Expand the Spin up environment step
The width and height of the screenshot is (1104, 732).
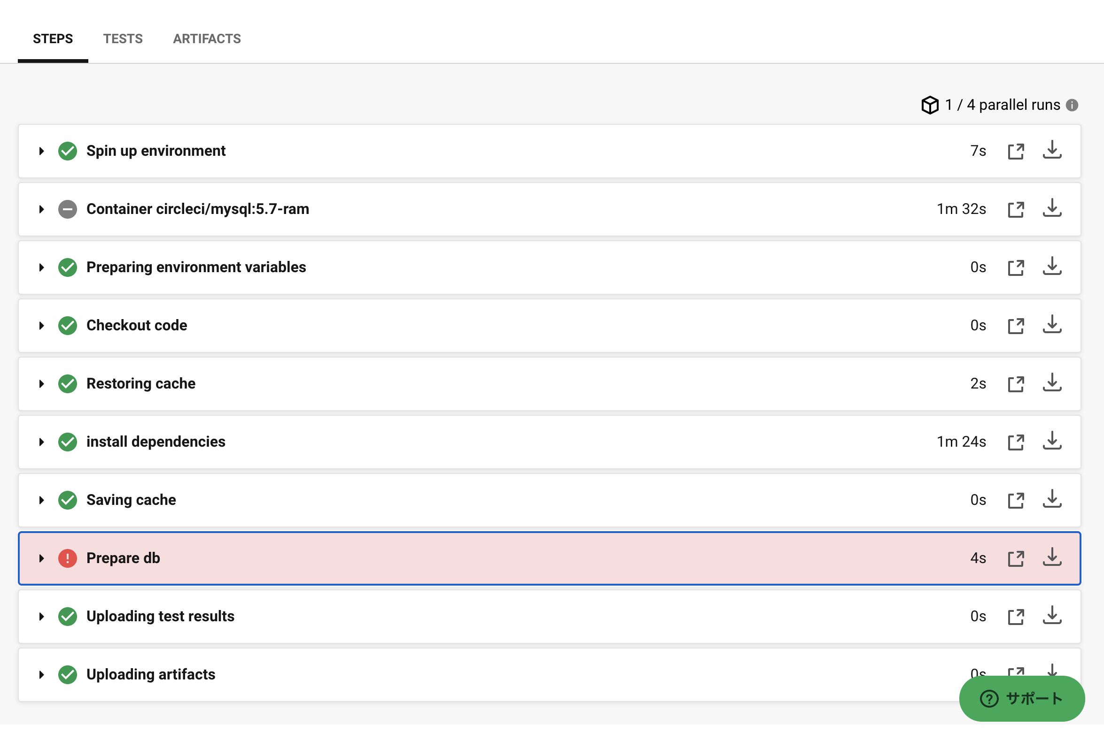(41, 151)
